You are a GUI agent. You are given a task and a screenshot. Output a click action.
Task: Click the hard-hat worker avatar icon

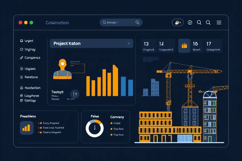click(62, 69)
